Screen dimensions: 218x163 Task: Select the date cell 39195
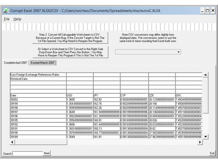click(38, 120)
